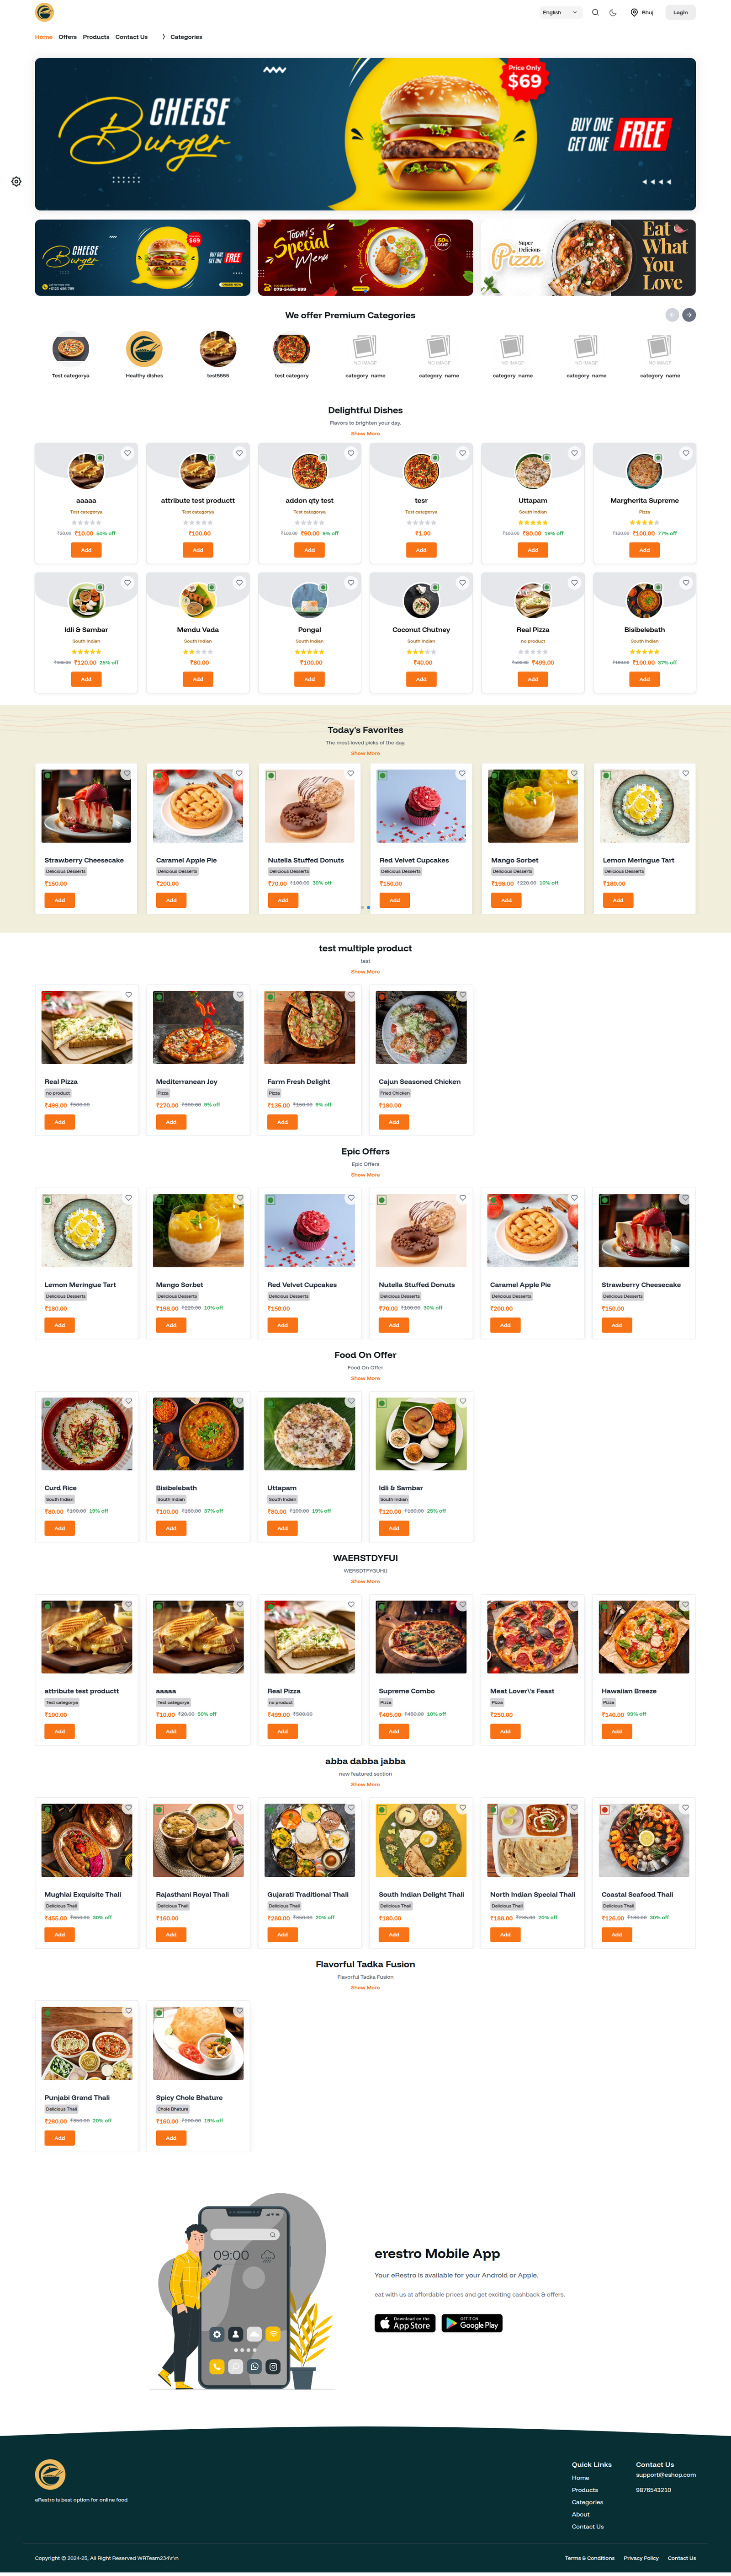Expand the English language dropdown
This screenshot has width=731, height=2576.
560,13
